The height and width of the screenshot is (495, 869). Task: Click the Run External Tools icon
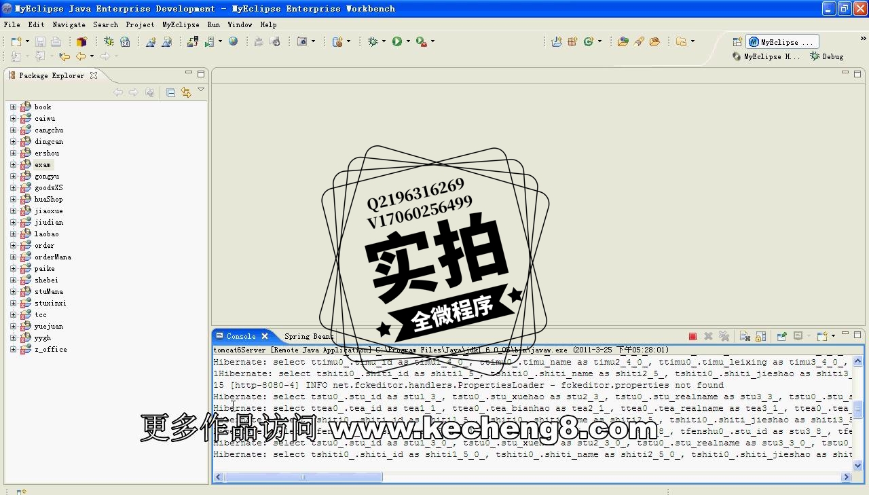(422, 41)
